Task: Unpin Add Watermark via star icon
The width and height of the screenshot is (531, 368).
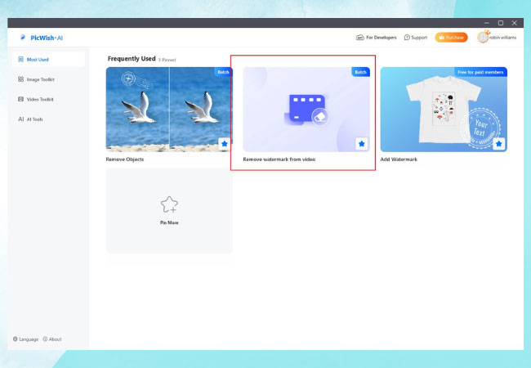Action: point(499,144)
